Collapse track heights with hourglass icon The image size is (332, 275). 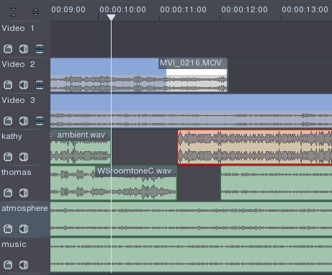[14, 12]
